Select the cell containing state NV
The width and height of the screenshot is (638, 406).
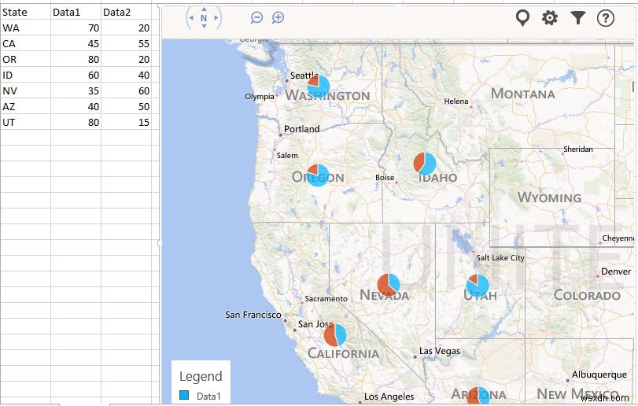(25, 90)
